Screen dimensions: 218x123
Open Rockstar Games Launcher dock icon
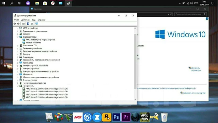pyautogui.click(x=107, y=117)
